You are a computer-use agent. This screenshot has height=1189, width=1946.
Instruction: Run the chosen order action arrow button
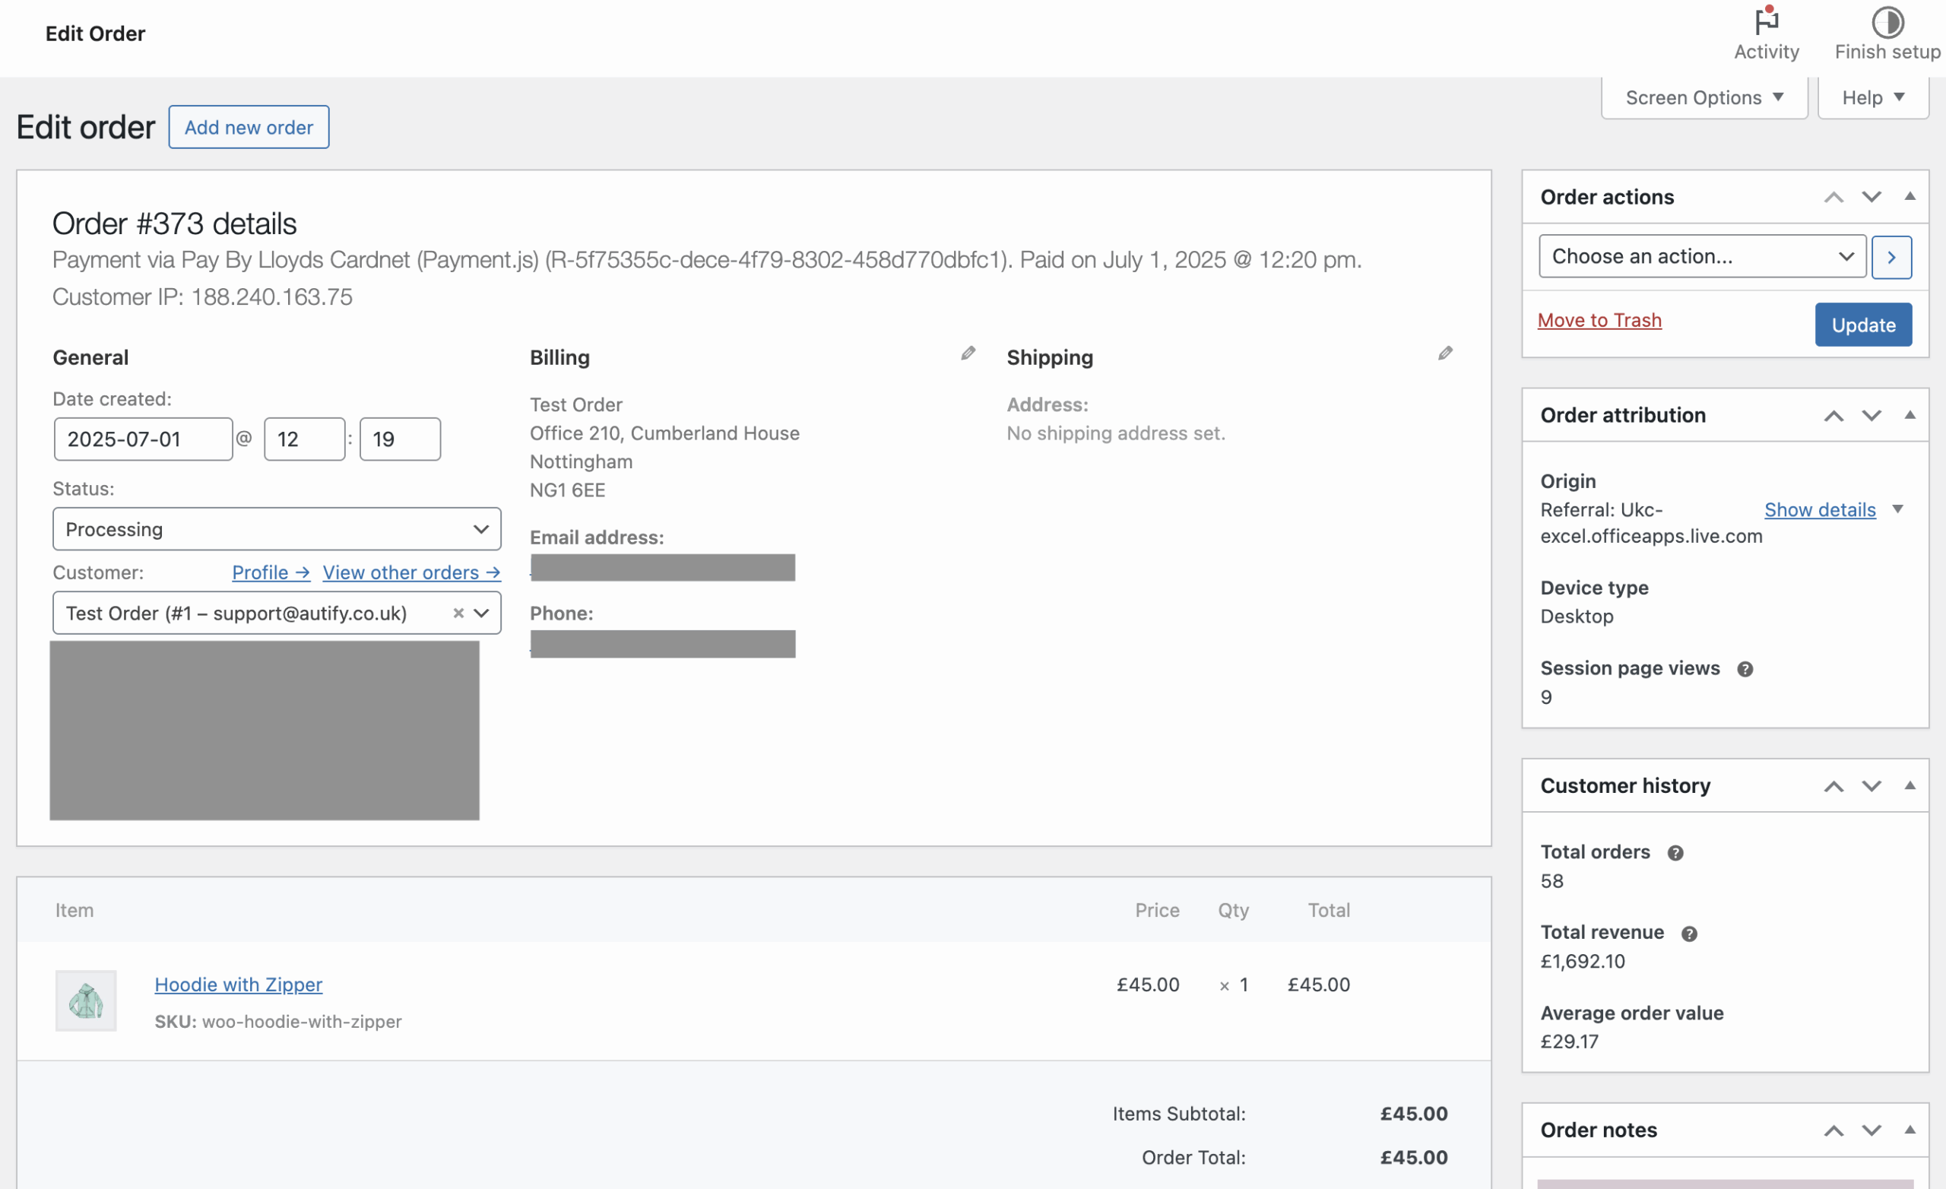pos(1892,257)
